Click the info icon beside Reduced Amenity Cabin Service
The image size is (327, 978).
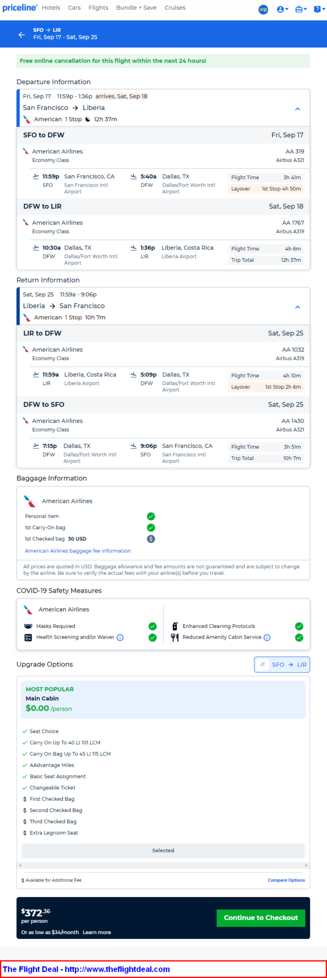267,637
